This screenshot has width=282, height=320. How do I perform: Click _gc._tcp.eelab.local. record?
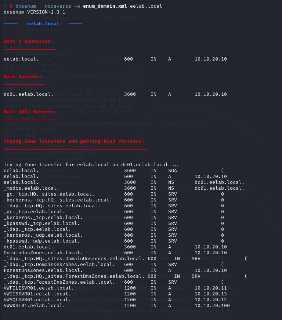[34, 212]
